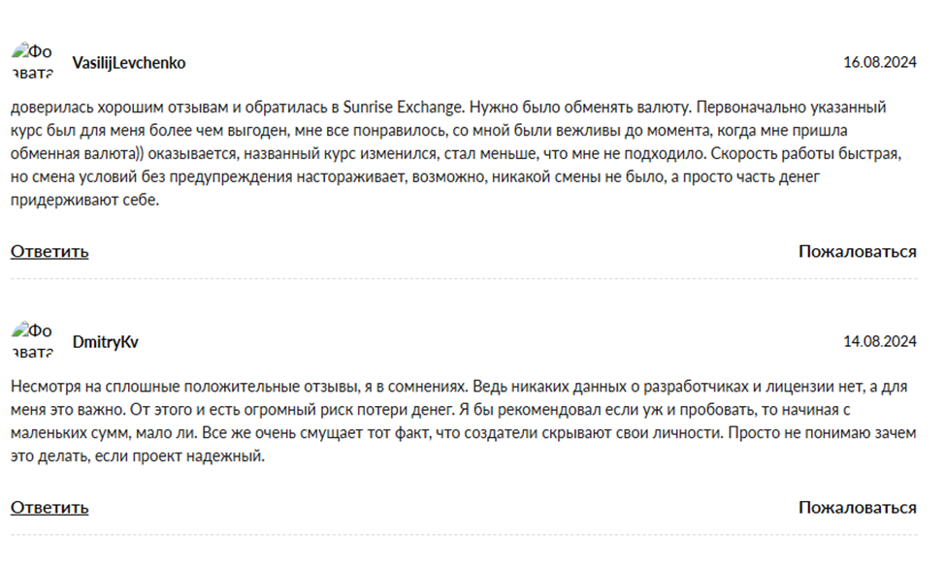Click the line "это делать, если проект надежный."
The width and height of the screenshot is (945, 564).
tap(137, 456)
